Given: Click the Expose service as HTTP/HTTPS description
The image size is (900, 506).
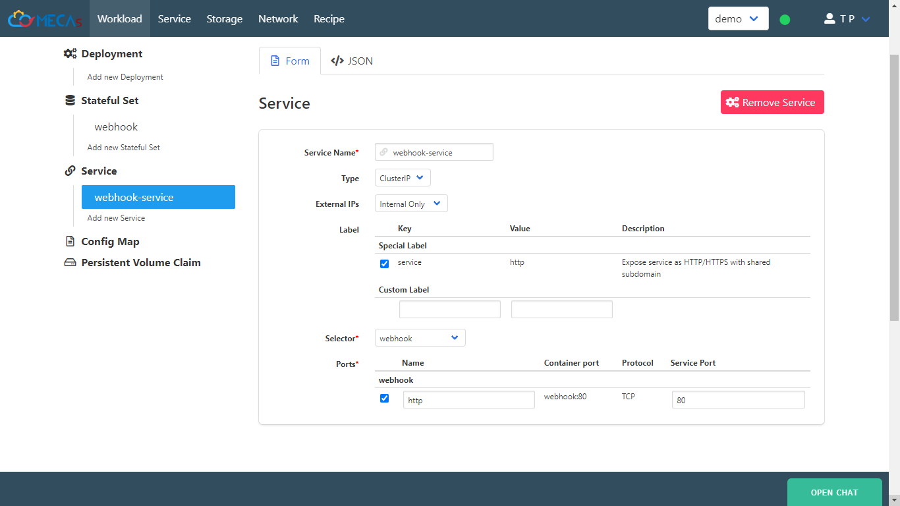Looking at the screenshot, I should coord(696,268).
